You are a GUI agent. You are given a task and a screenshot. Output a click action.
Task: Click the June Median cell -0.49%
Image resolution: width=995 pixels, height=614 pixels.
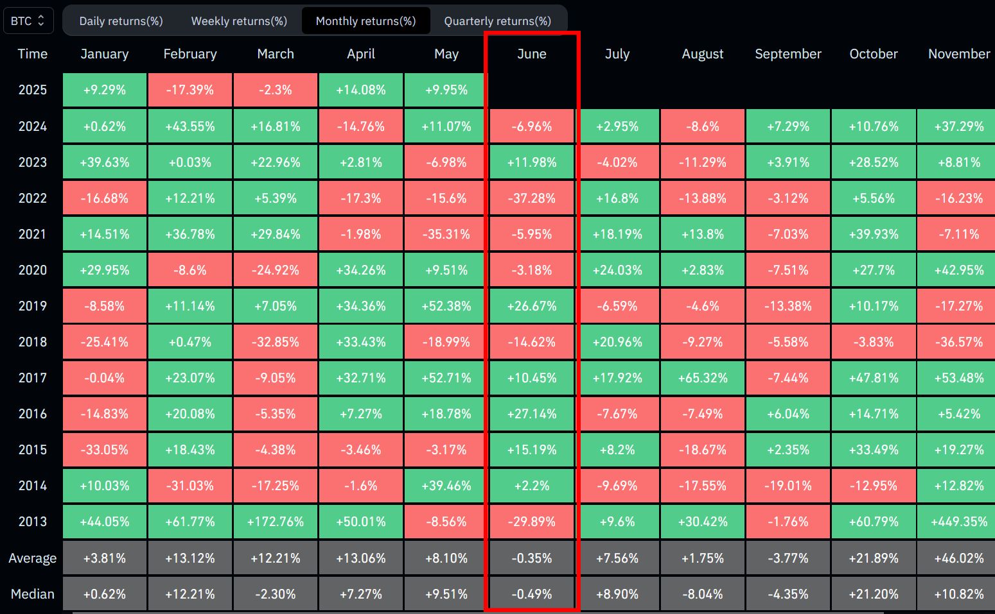click(531, 594)
